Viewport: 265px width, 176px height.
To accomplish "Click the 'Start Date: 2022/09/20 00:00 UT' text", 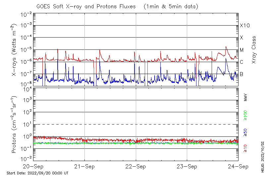I will tap(37, 173).
